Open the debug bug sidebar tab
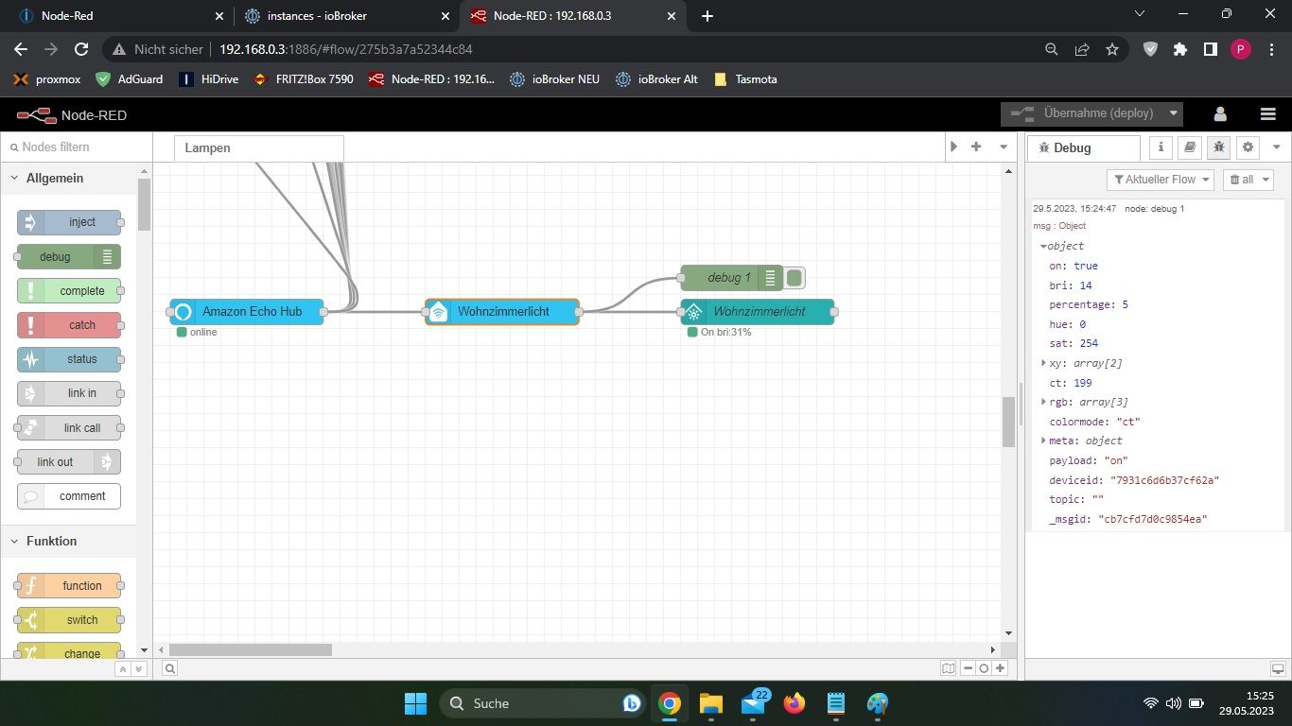Image resolution: width=1292 pixels, height=726 pixels. point(1219,147)
